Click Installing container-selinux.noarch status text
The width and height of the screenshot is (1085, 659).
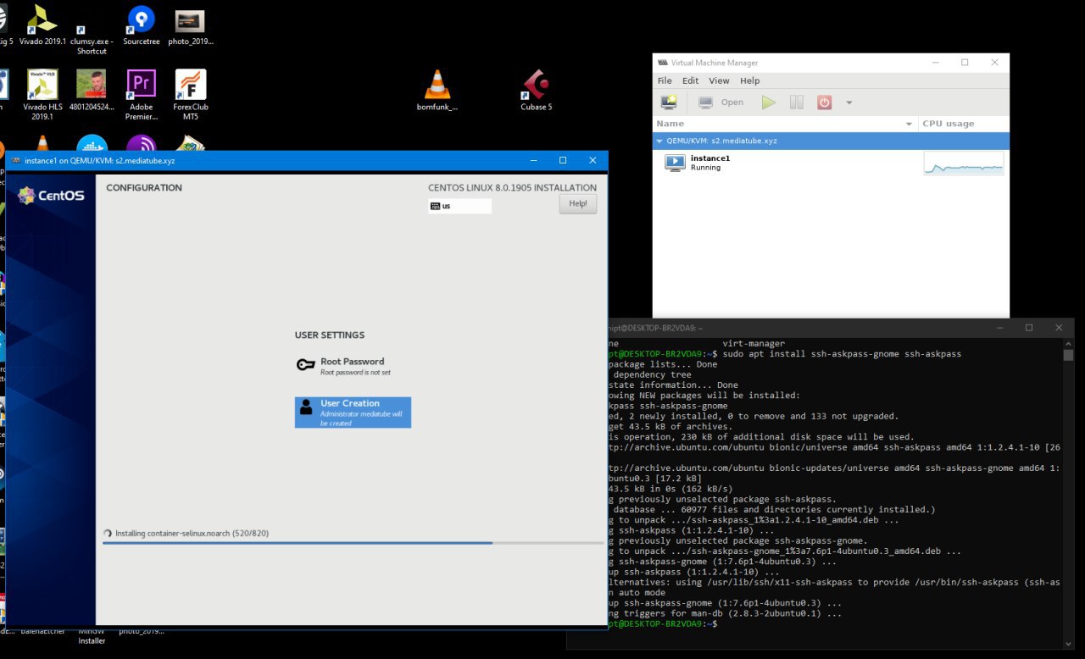pos(192,534)
